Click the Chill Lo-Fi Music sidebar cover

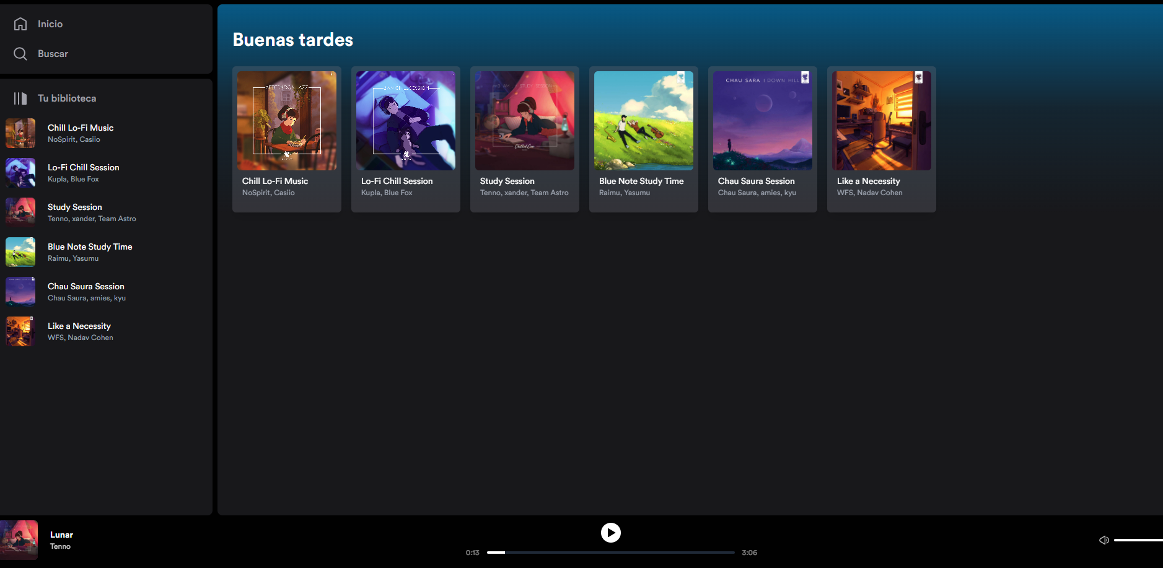[20, 133]
